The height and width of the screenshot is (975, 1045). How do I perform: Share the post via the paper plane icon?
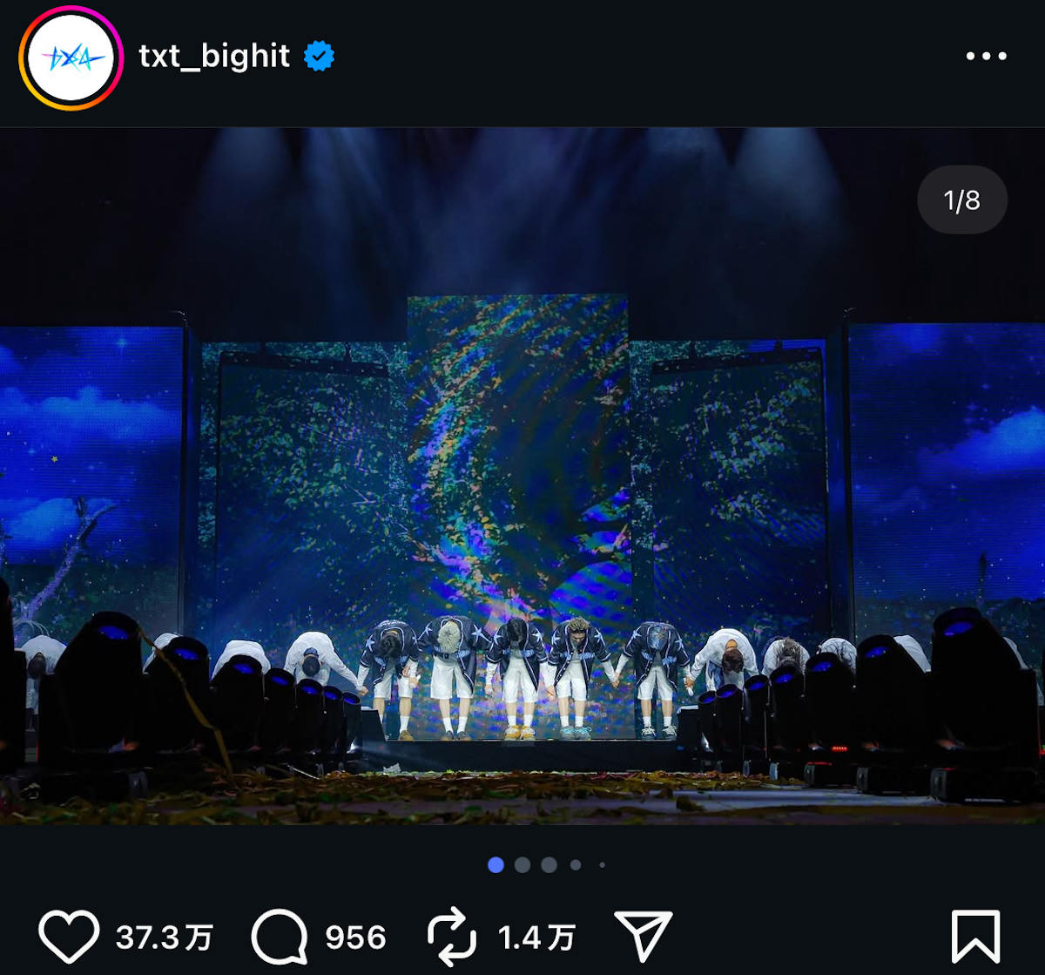pyautogui.click(x=645, y=938)
